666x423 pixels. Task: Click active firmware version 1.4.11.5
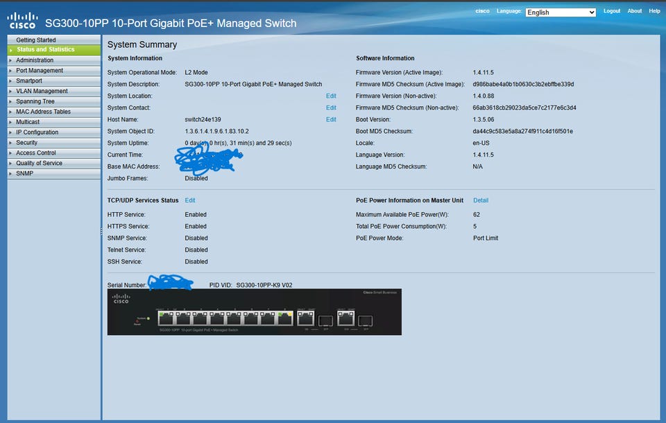tap(483, 73)
